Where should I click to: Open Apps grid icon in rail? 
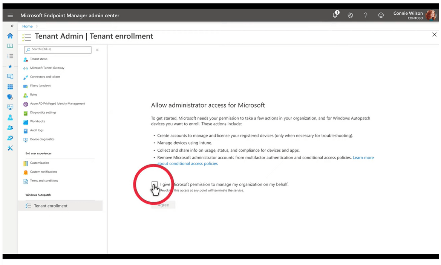pos(10,87)
